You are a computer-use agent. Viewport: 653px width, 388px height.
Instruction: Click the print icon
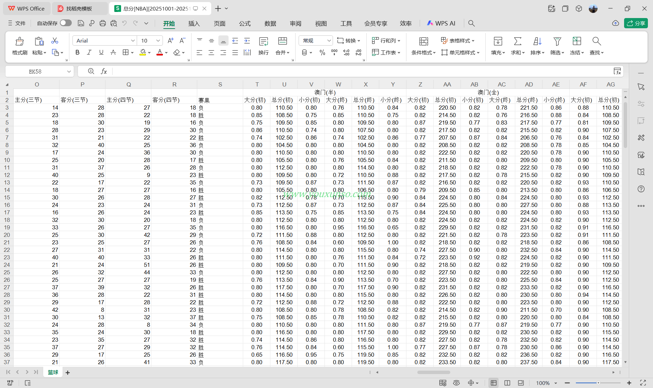(103, 23)
